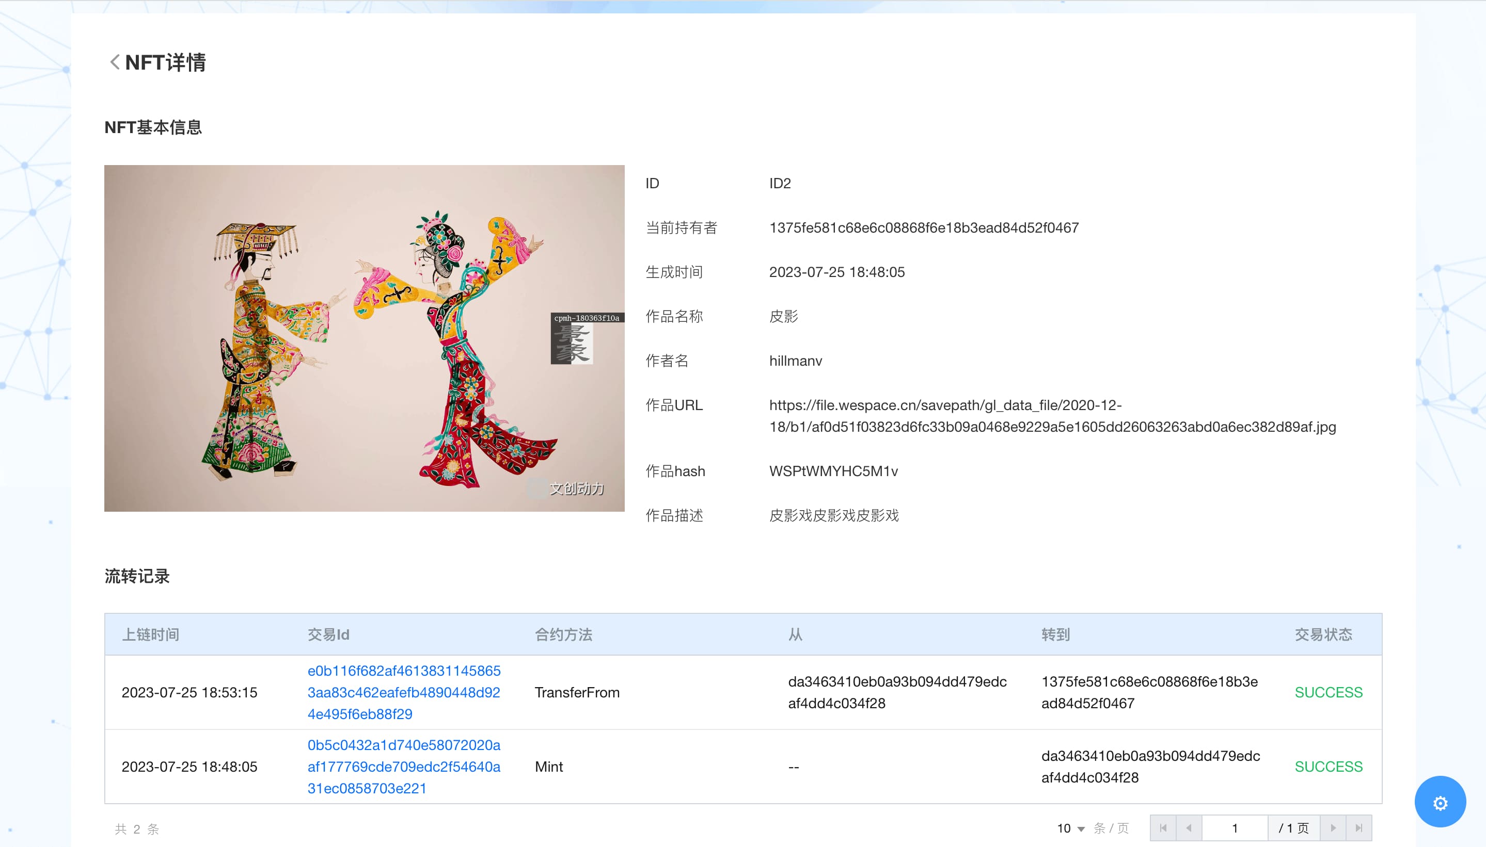Select the TransferFrom method cell
Screen dimensions: 1486x847
pos(576,692)
